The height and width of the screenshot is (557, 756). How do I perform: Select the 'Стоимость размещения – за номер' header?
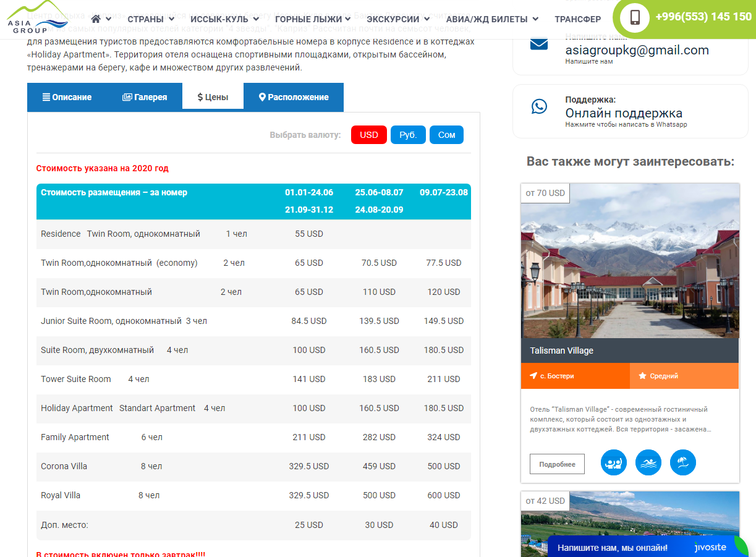click(x=114, y=192)
